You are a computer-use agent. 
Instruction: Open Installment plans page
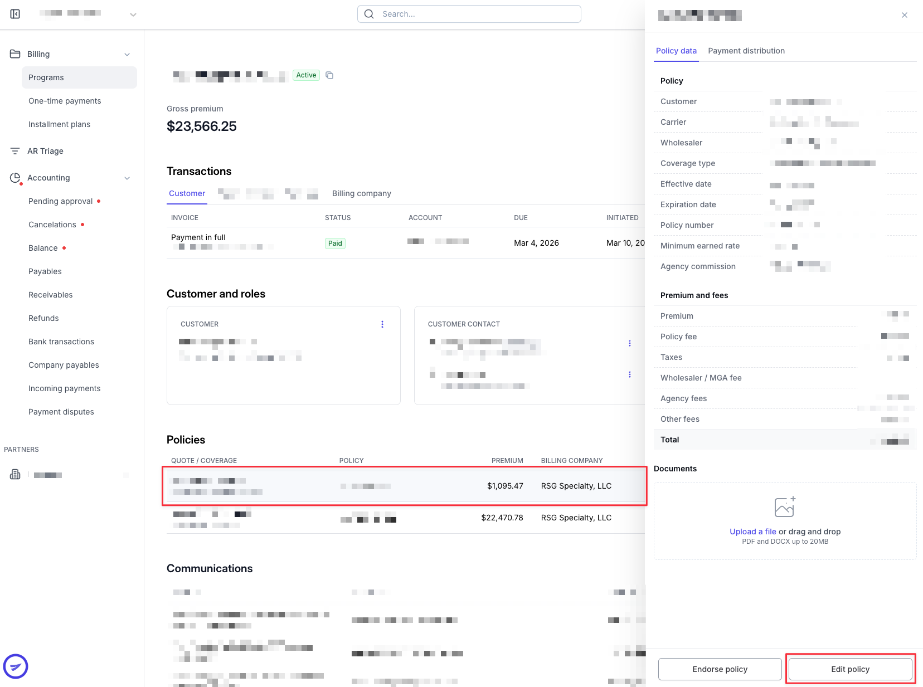click(59, 124)
